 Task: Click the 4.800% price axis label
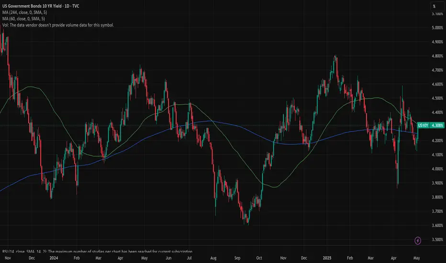tap(437, 56)
